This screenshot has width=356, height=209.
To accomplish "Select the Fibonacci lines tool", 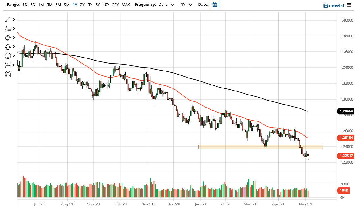I will (8, 28).
